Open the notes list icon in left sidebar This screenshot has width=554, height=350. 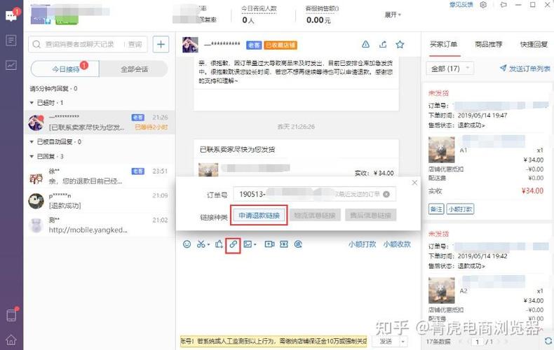[x=11, y=41]
